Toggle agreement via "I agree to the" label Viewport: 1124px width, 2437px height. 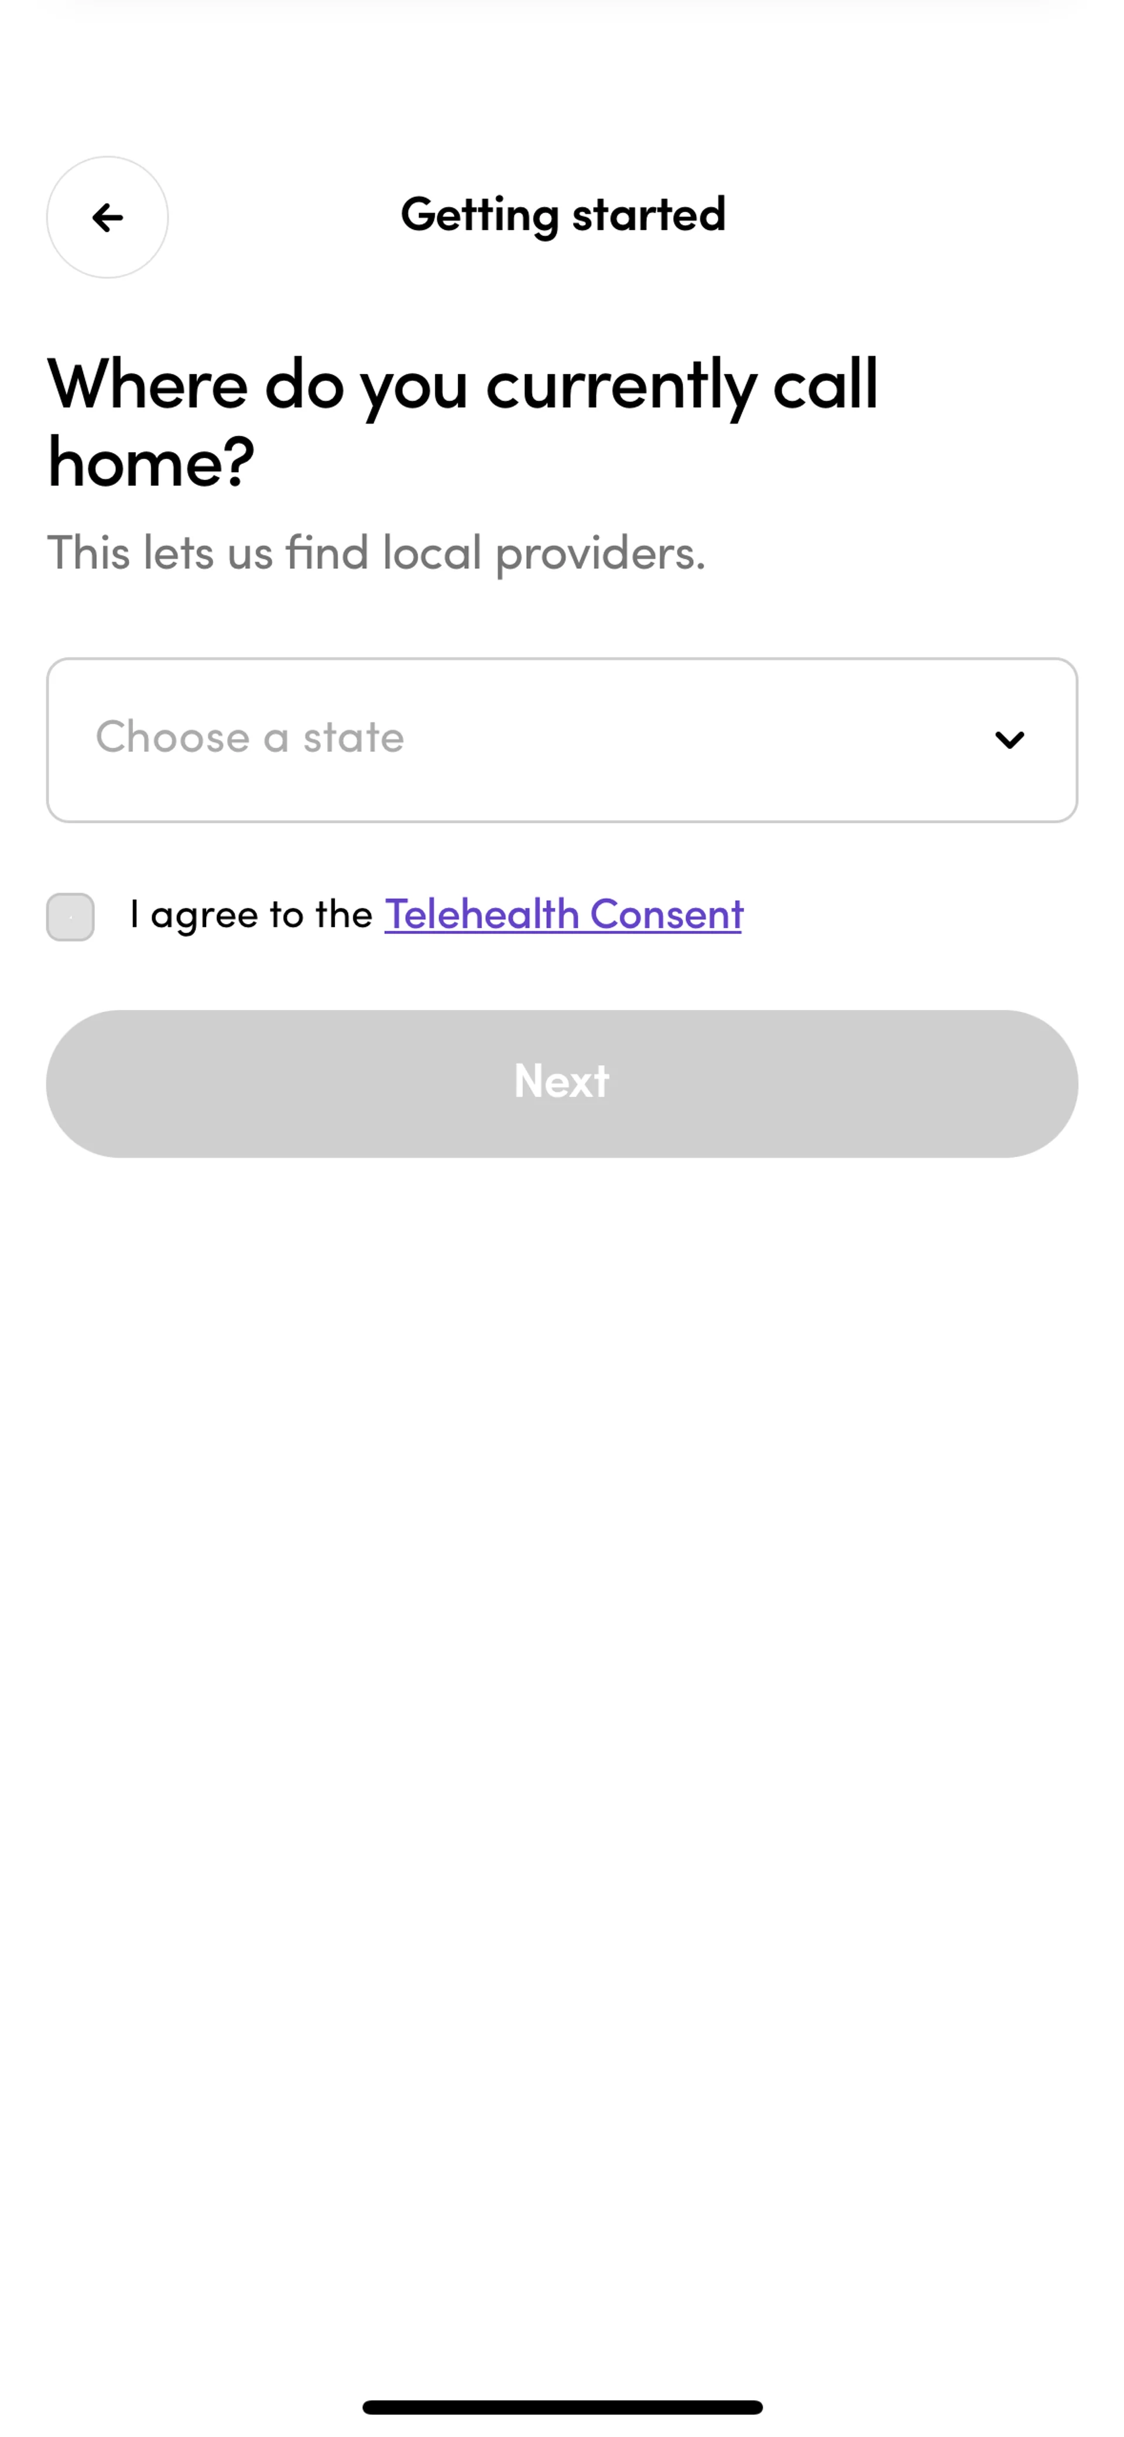coord(251,915)
